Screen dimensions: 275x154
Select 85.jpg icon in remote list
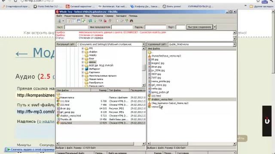(150, 59)
